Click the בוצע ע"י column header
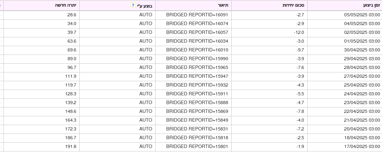 pyautogui.click(x=117, y=6)
